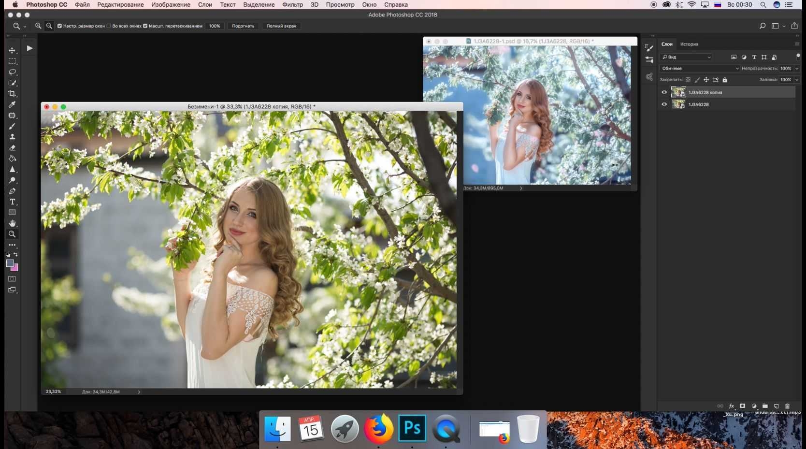Image resolution: width=806 pixels, height=449 pixels.
Task: Select the Clone Stamp tool
Action: [x=12, y=137]
